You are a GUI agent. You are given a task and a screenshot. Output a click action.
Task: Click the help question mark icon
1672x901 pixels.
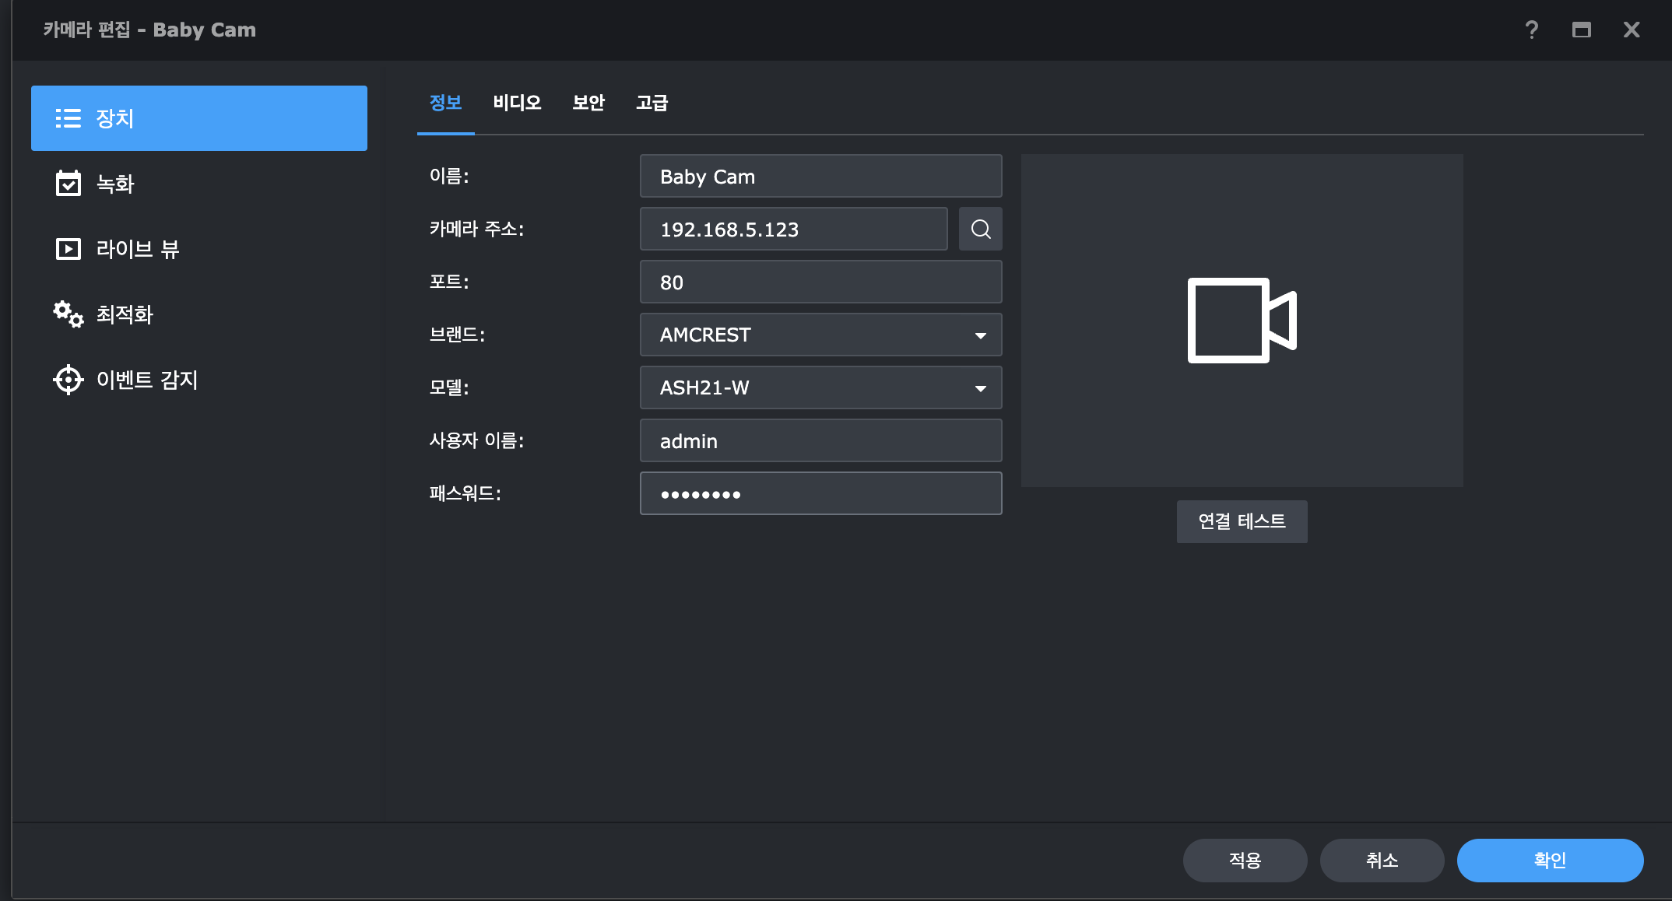(x=1531, y=30)
